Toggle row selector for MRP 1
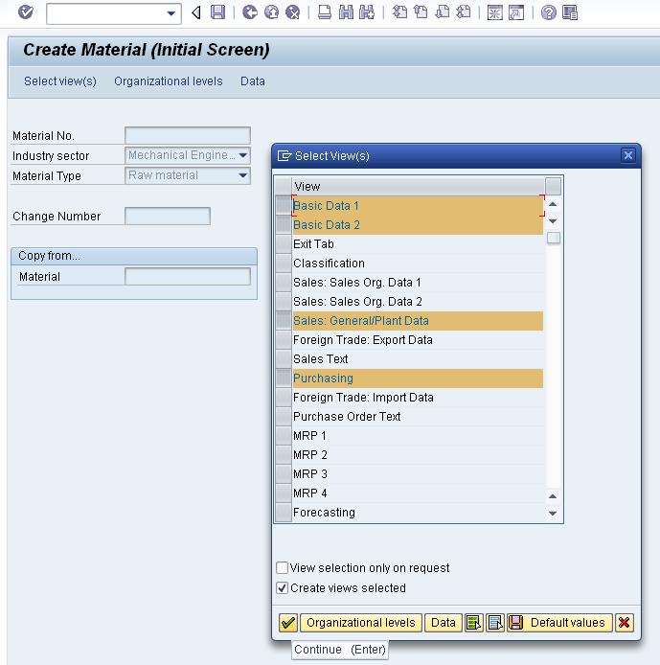660x665 pixels. point(284,436)
